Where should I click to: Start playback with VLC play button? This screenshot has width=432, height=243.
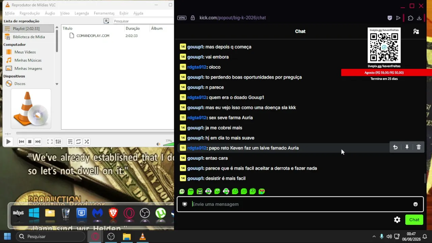coord(8,142)
